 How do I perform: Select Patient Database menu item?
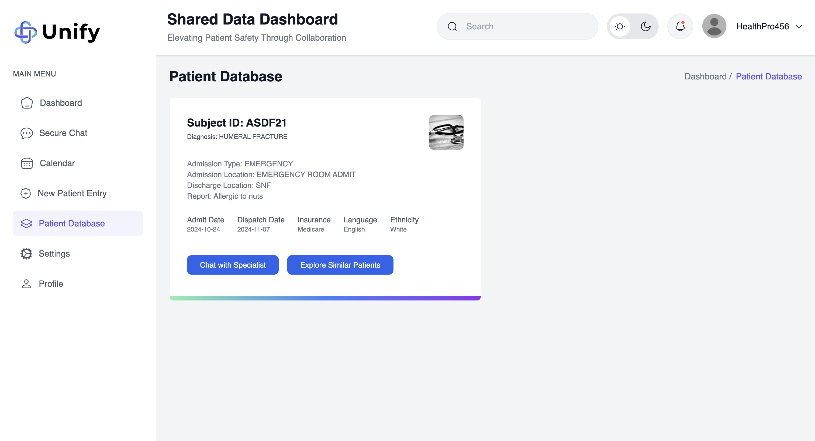click(71, 223)
